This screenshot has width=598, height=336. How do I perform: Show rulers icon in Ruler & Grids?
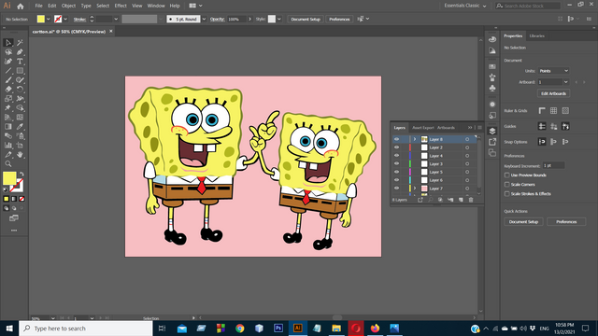coord(542,111)
